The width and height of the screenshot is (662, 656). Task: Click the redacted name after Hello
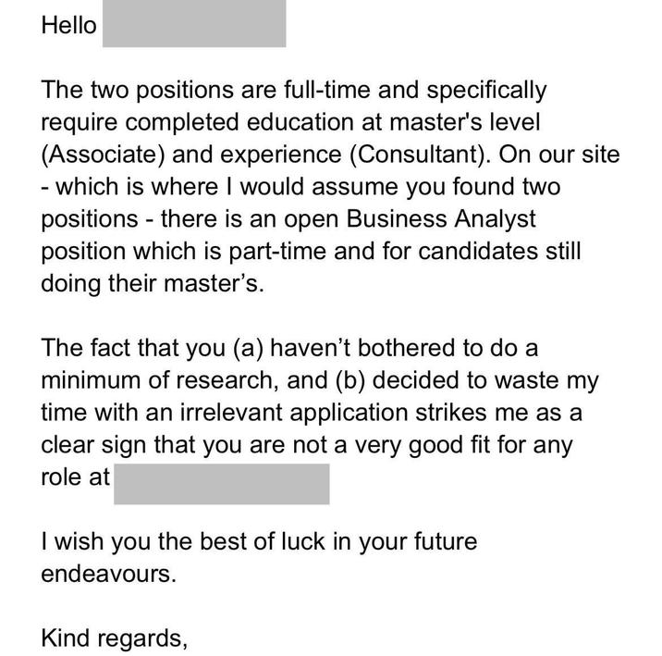click(193, 25)
